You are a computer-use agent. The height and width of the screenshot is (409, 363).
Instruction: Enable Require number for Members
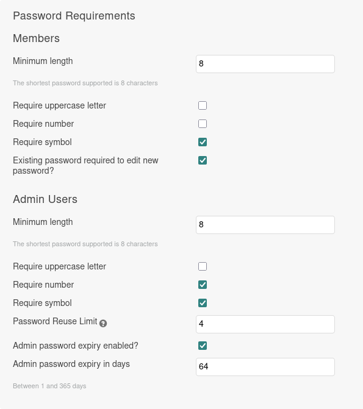[203, 124]
